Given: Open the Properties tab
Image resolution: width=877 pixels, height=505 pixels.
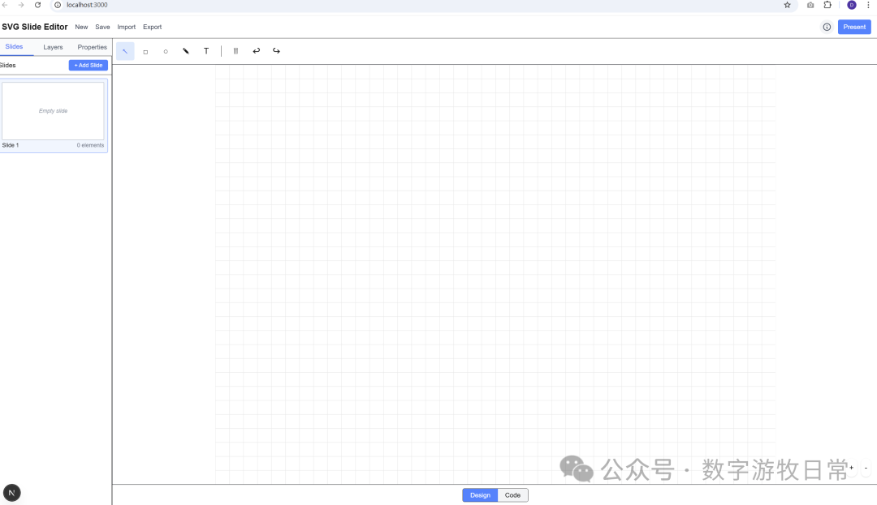Looking at the screenshot, I should pyautogui.click(x=92, y=47).
